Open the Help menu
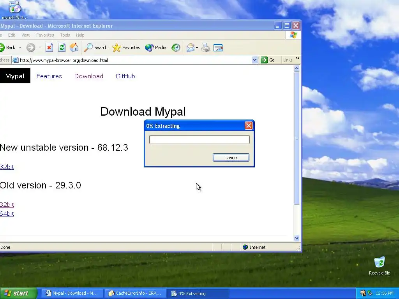 pos(80,35)
